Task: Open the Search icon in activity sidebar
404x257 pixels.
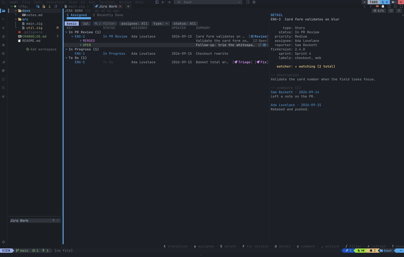Action: [3, 19]
